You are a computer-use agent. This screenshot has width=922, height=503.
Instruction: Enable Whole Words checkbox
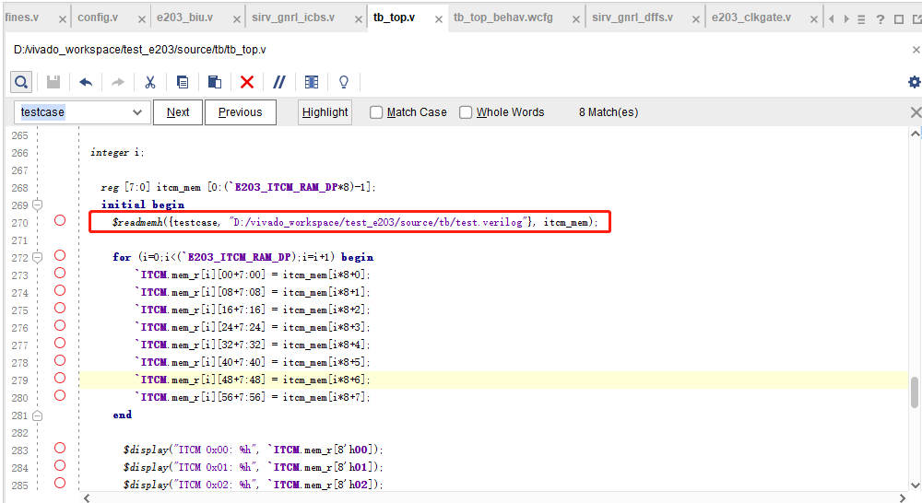click(x=466, y=112)
